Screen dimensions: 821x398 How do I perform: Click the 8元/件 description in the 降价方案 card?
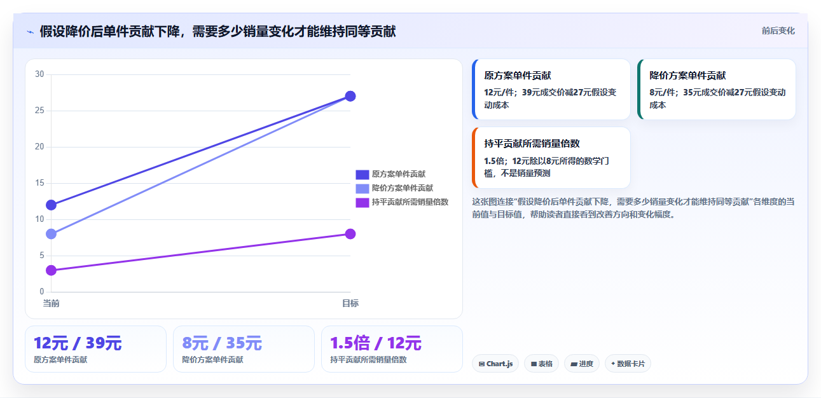717,99
